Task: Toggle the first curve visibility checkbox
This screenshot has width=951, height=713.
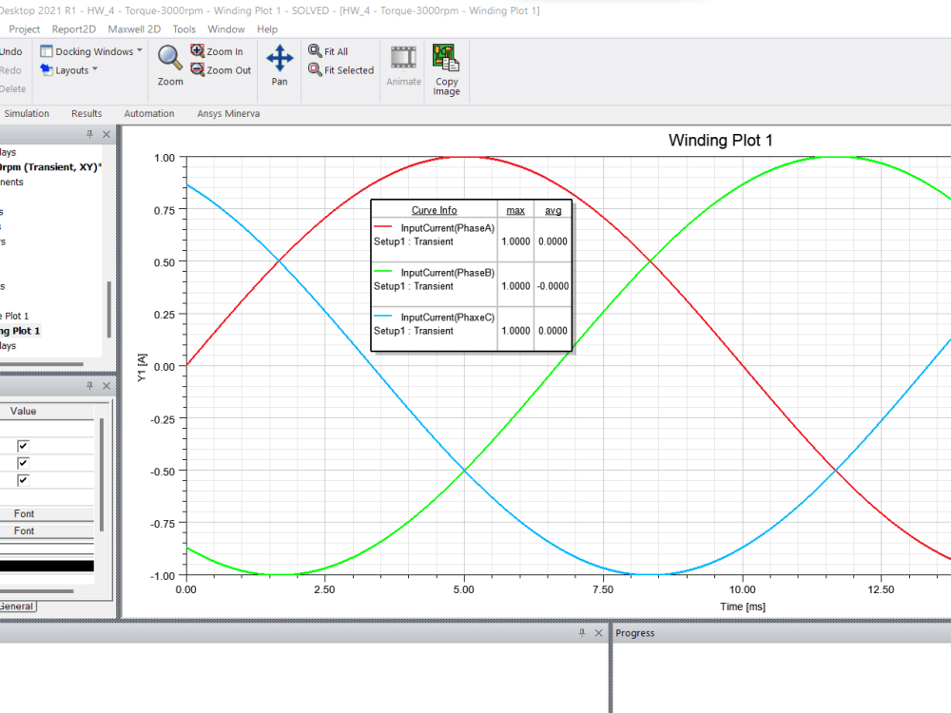Action: (23, 445)
